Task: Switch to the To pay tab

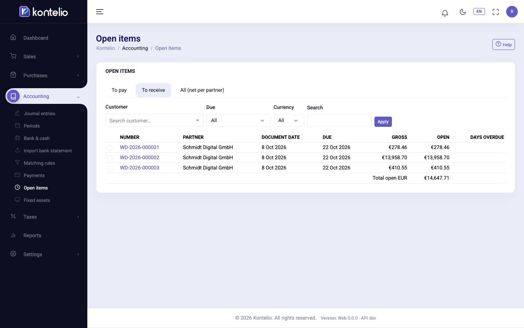Action: 119,90
